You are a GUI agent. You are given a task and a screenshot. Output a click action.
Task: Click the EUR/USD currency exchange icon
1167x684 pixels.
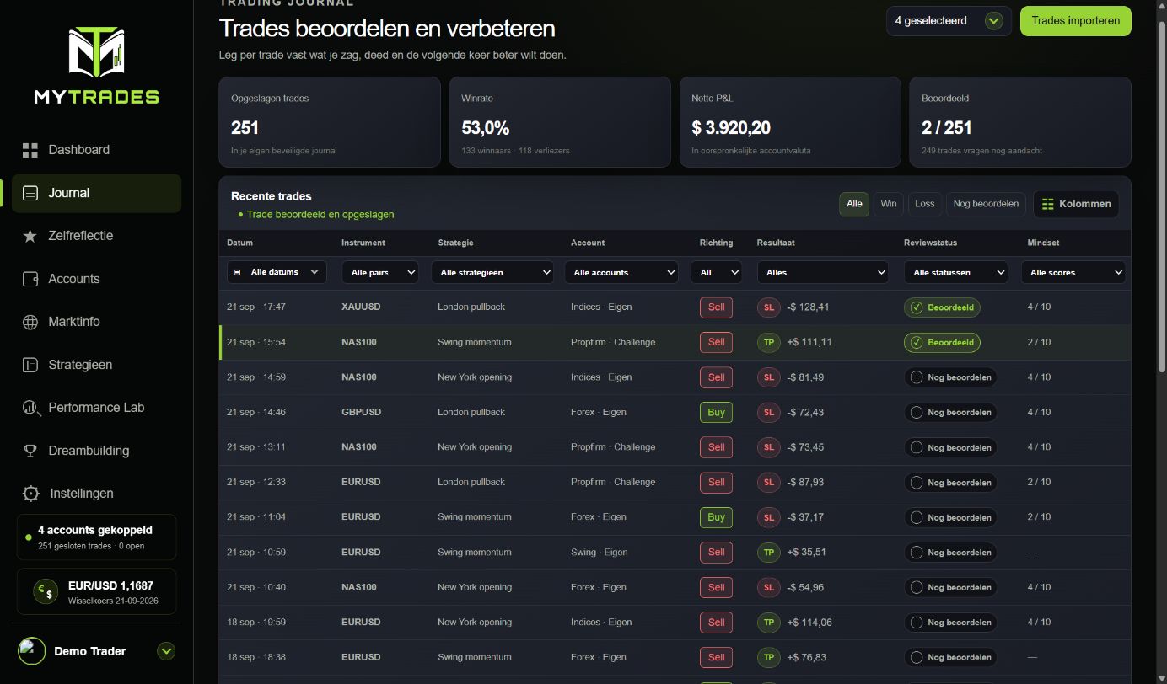46,591
